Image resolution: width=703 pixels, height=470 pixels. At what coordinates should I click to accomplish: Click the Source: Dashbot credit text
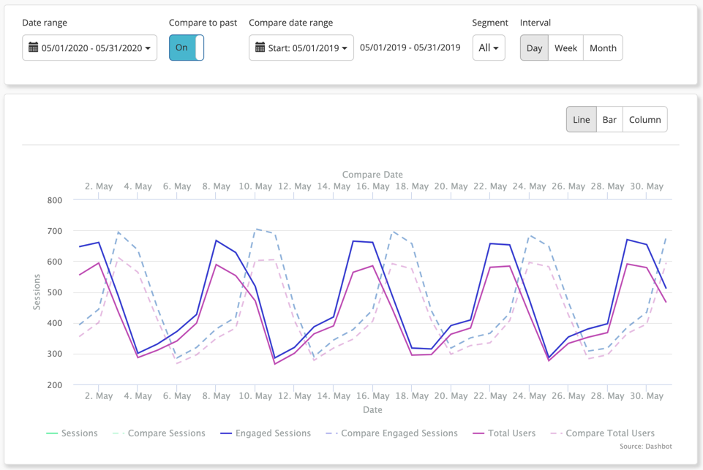(x=646, y=447)
